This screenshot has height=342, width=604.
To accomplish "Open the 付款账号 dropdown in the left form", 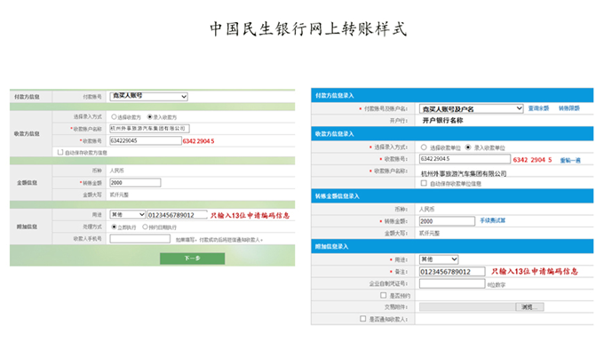I will [148, 96].
